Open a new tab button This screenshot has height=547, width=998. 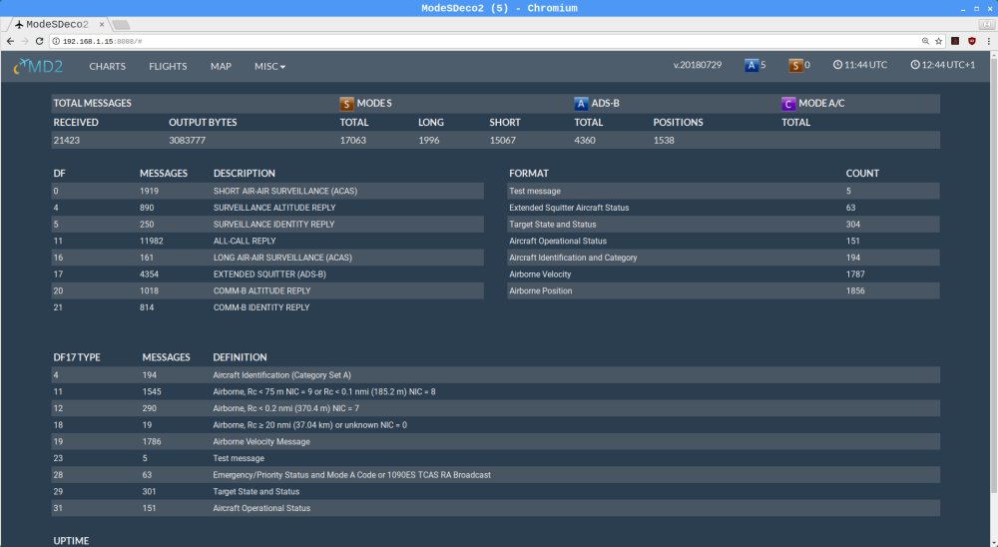click(121, 24)
